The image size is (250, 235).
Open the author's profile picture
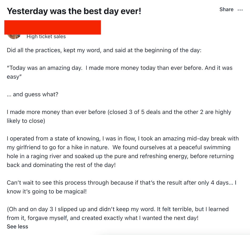click(x=14, y=36)
